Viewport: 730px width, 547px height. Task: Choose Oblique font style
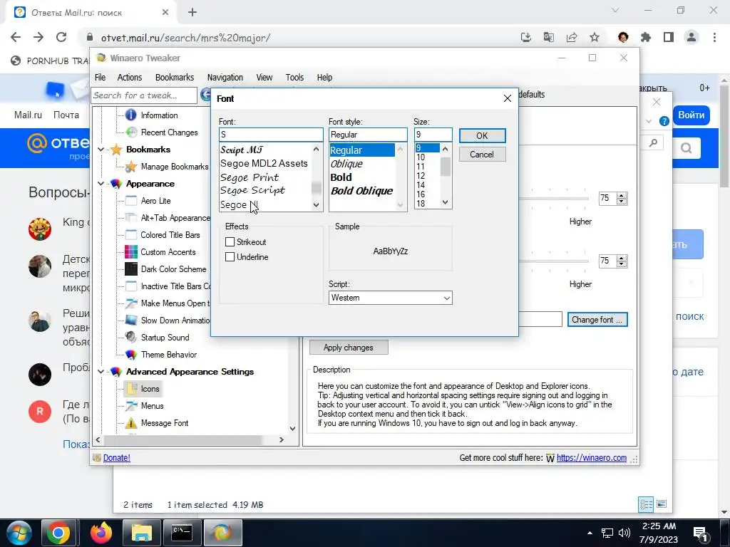coord(346,164)
